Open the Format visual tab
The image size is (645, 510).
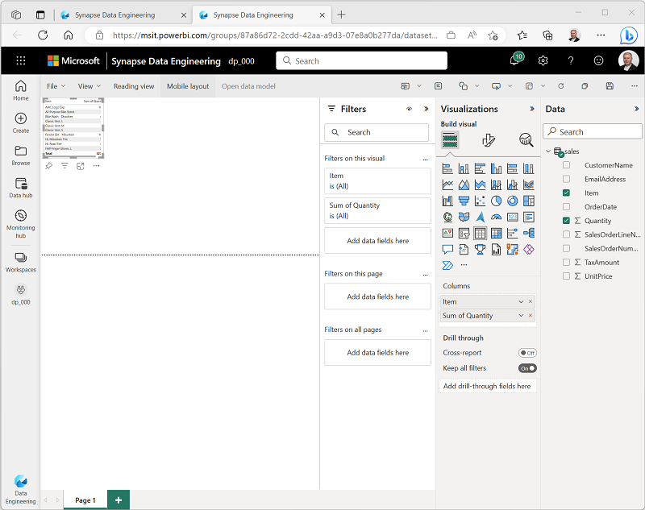489,140
